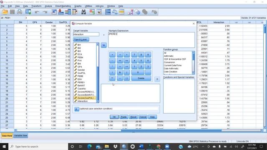Click the Insert cases toolbar icon
This screenshot has height=150, width=267.
coord(92,12)
